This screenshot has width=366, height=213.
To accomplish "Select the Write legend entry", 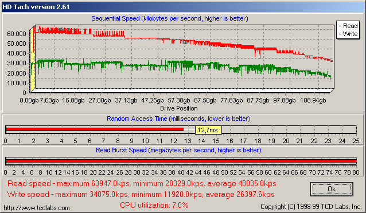I will pyautogui.click(x=348, y=34).
